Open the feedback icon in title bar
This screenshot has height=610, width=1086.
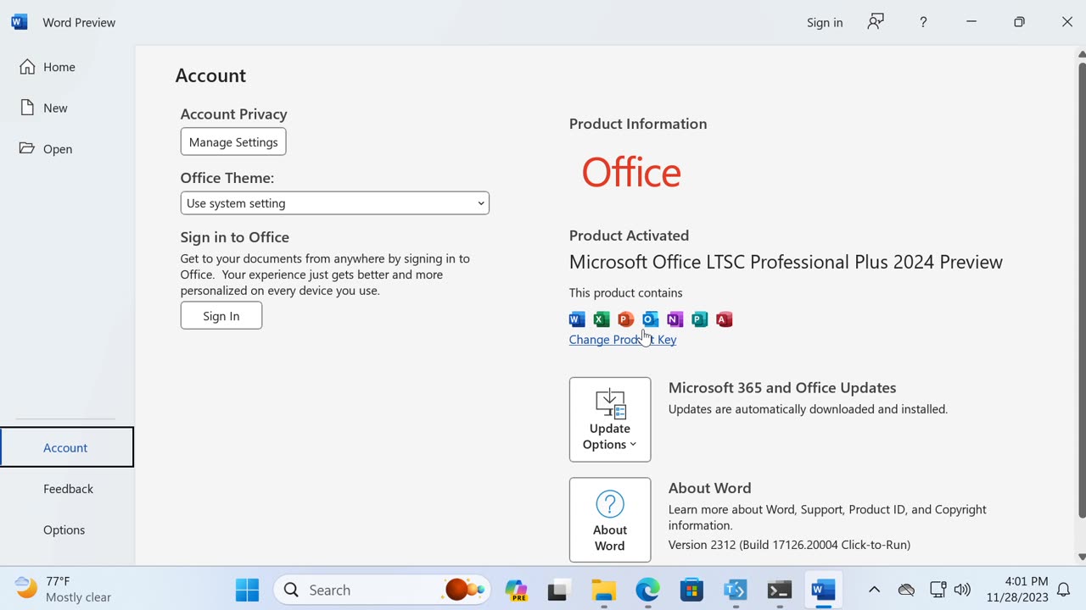coord(876,22)
